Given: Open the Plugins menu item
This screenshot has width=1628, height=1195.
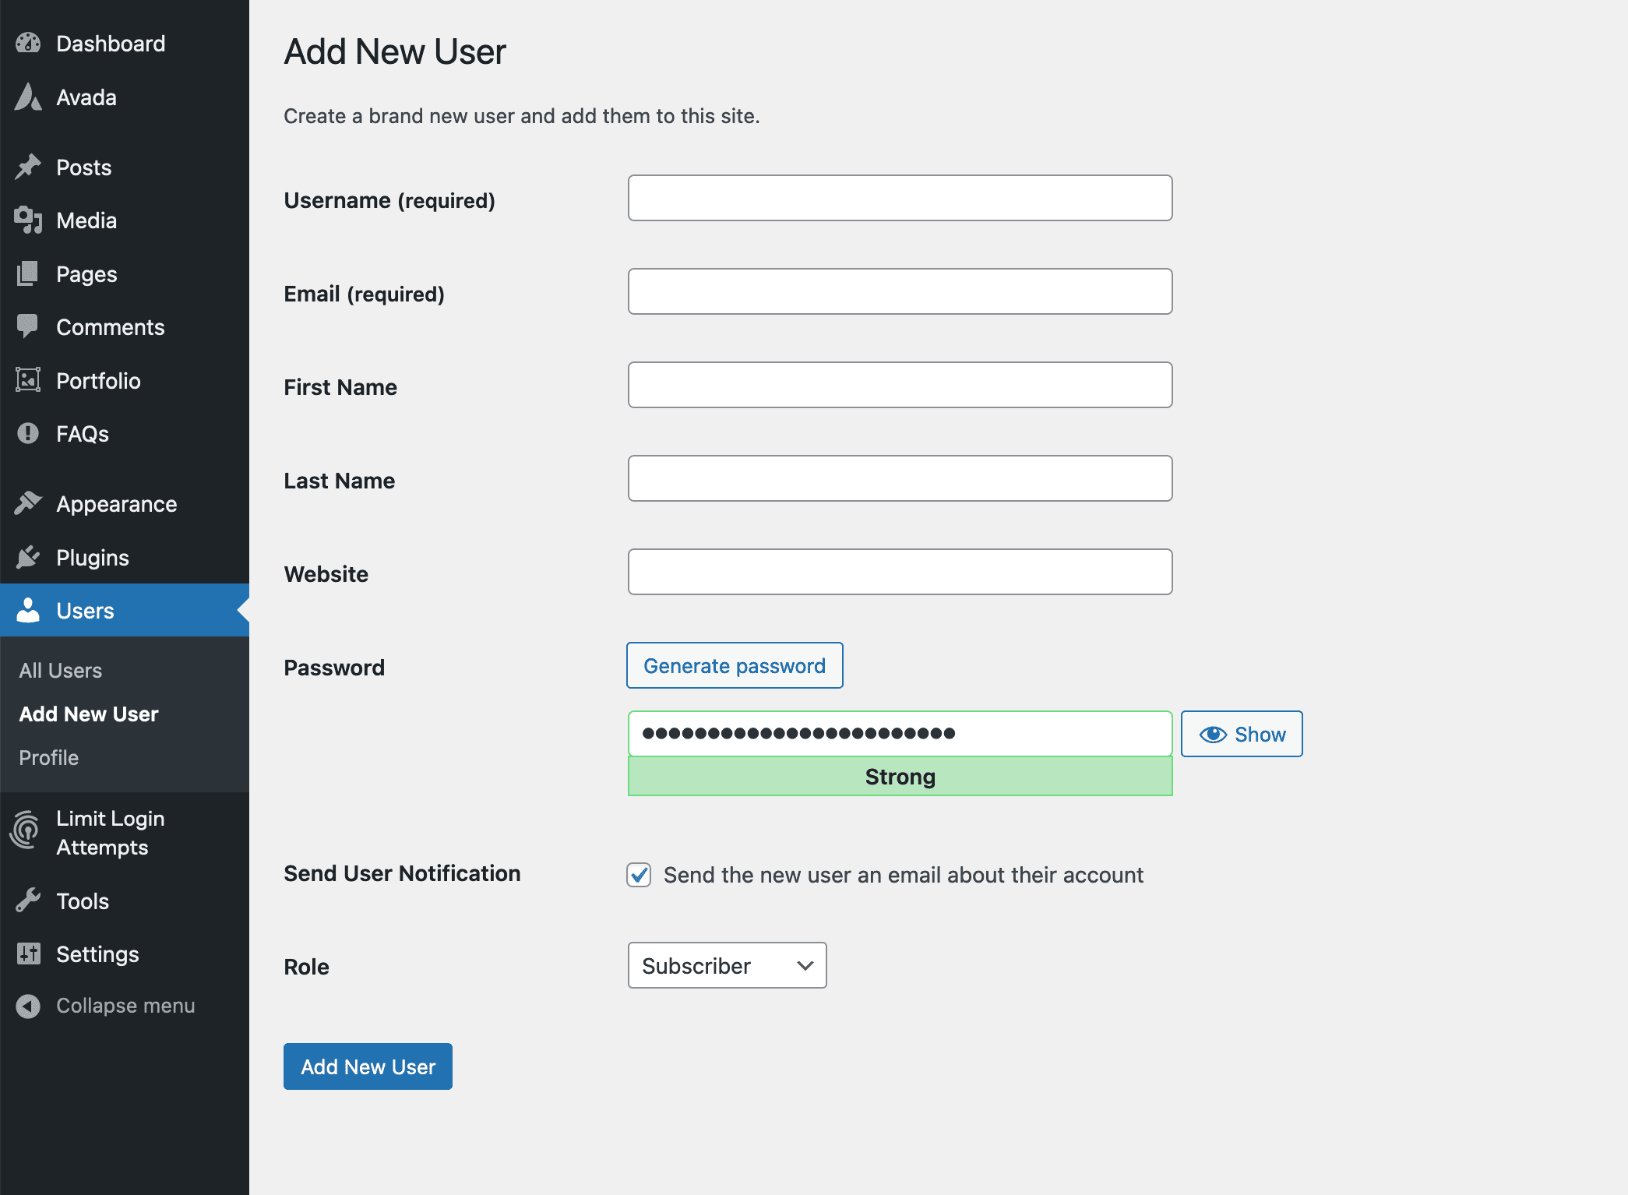Looking at the screenshot, I should point(125,558).
